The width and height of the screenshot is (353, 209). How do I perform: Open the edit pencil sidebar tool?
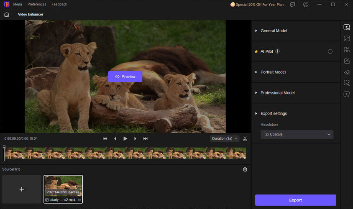[347, 61]
